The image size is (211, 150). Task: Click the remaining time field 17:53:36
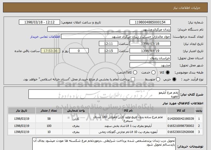coord(50,51)
